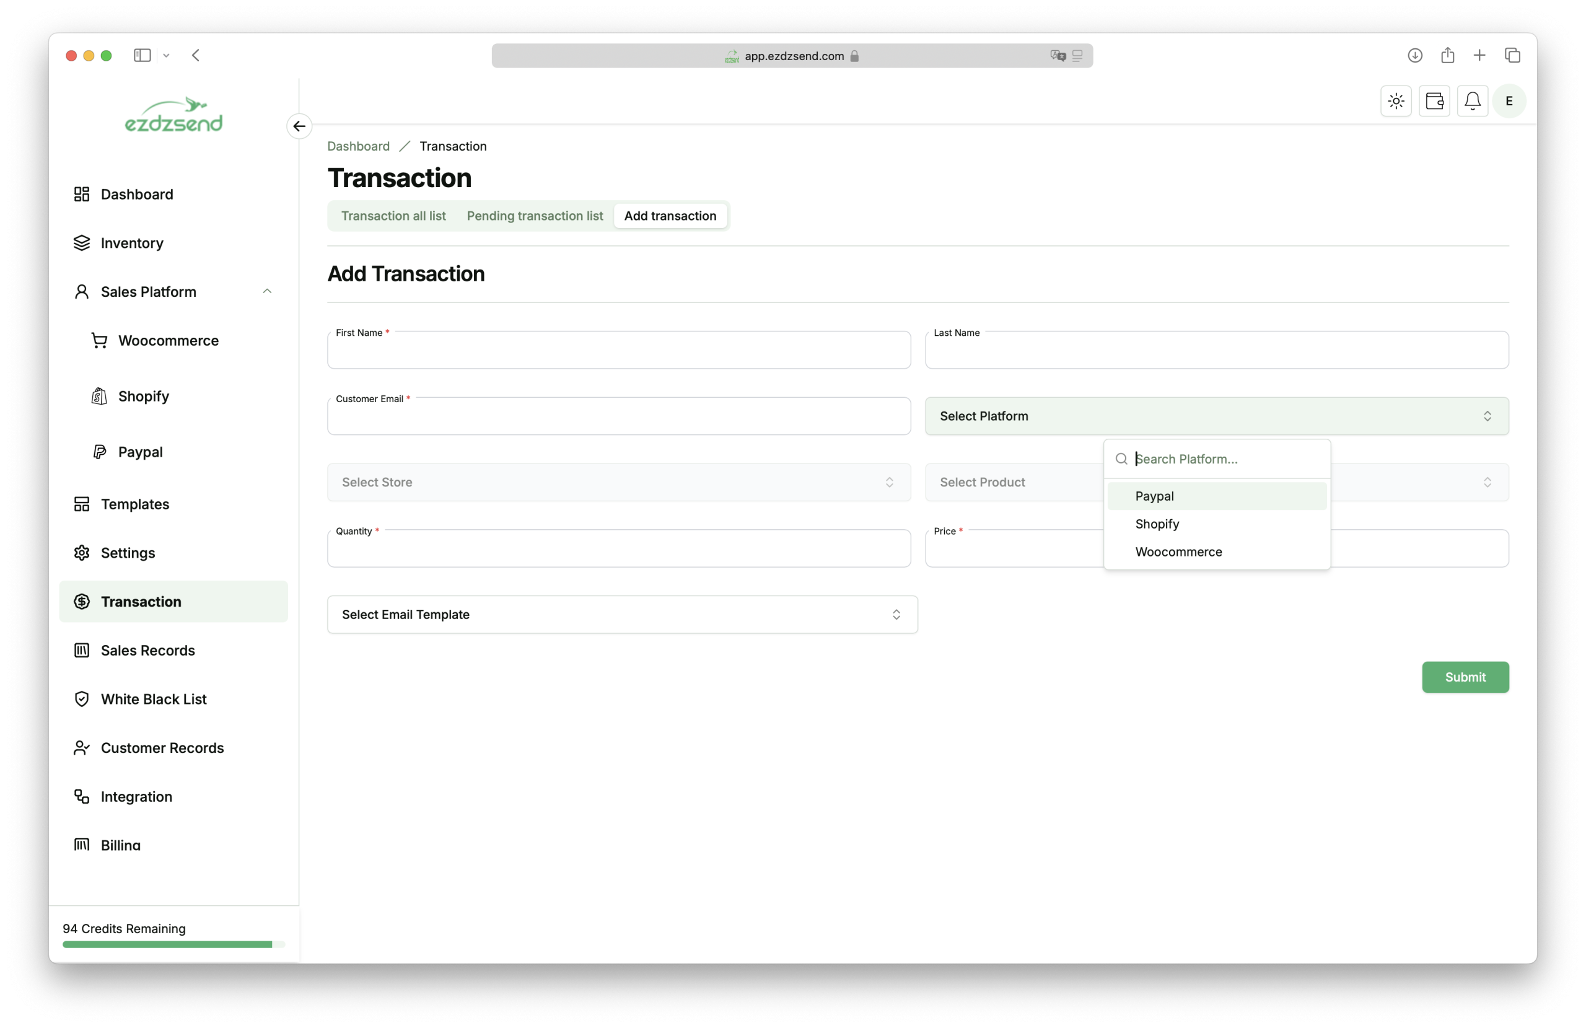This screenshot has height=1028, width=1586.
Task: Open notifications bell icon
Action: pyautogui.click(x=1473, y=100)
